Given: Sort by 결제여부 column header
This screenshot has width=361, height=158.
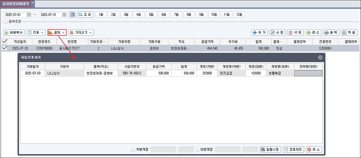Looking at the screenshot, I should tap(349, 42).
